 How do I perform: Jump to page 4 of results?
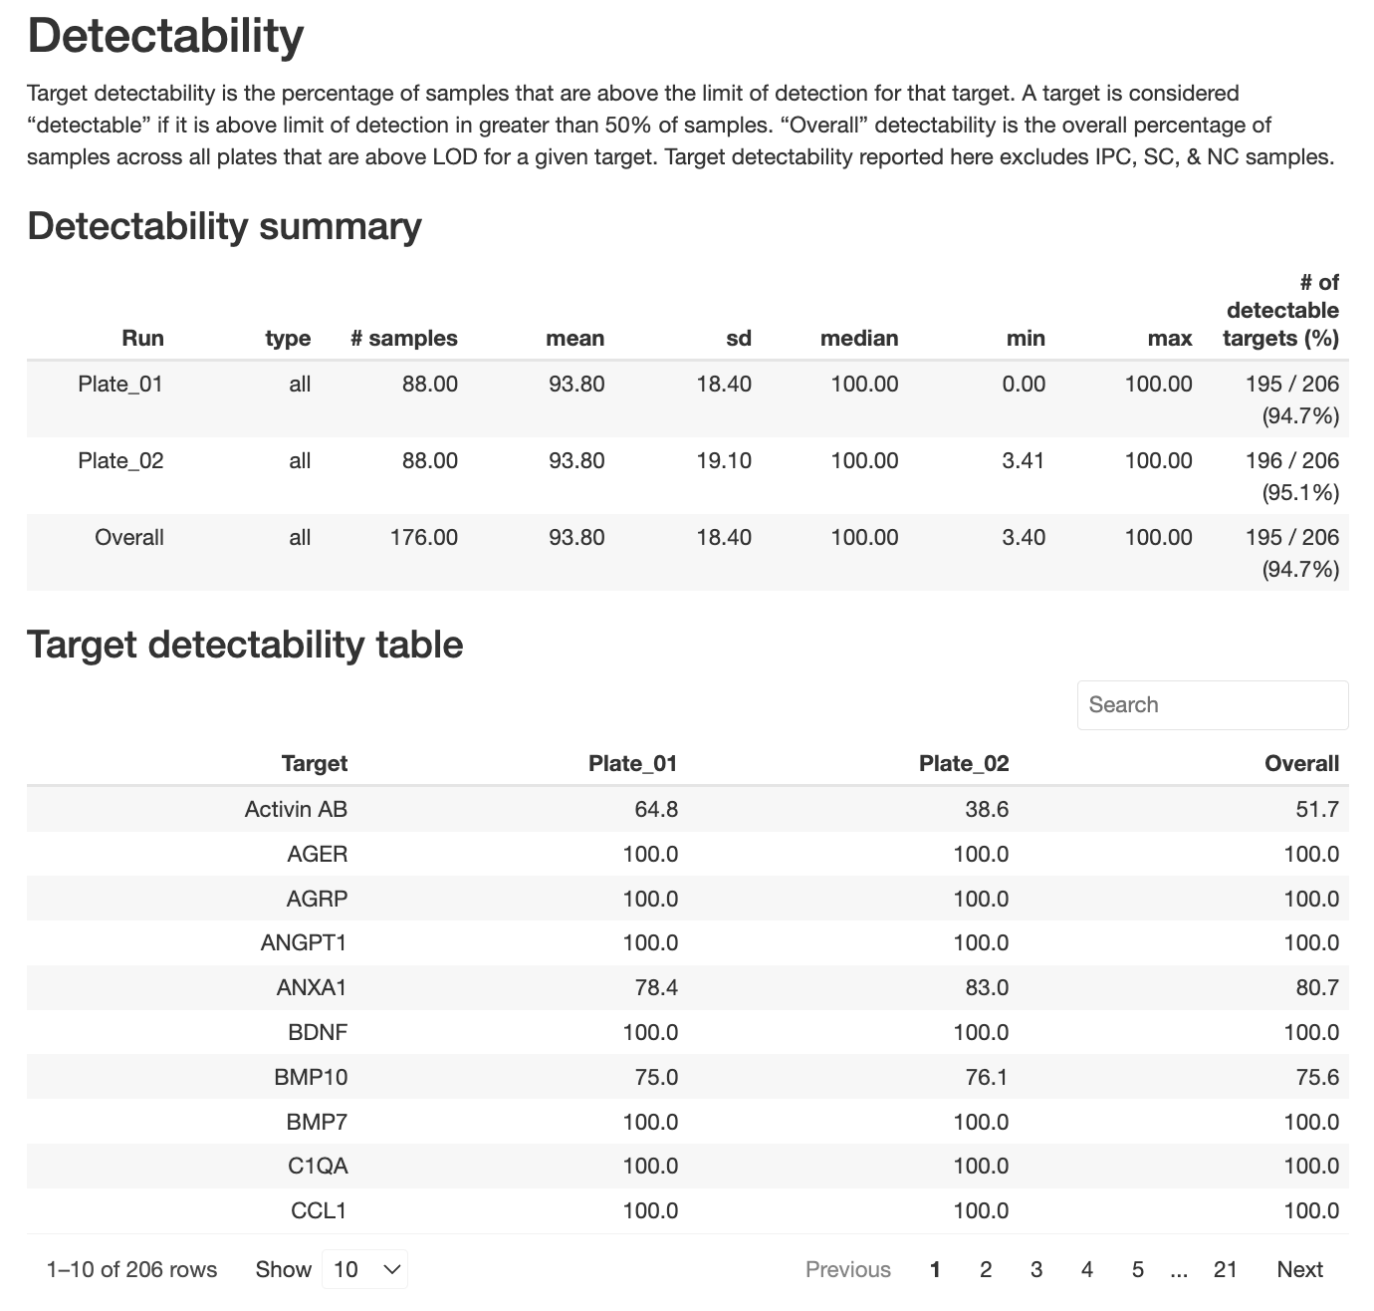[x=1087, y=1269]
